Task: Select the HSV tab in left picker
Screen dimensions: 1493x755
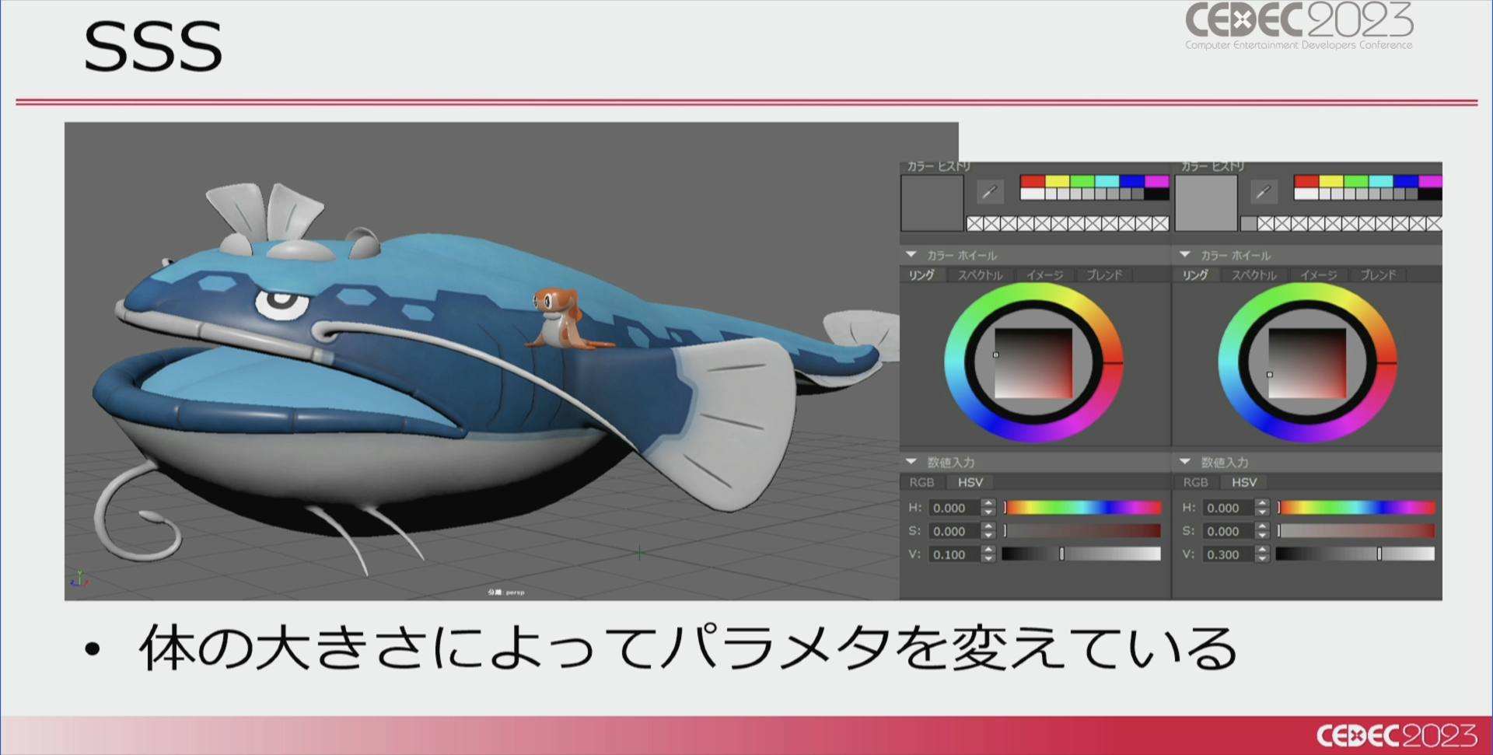Action: (x=970, y=483)
